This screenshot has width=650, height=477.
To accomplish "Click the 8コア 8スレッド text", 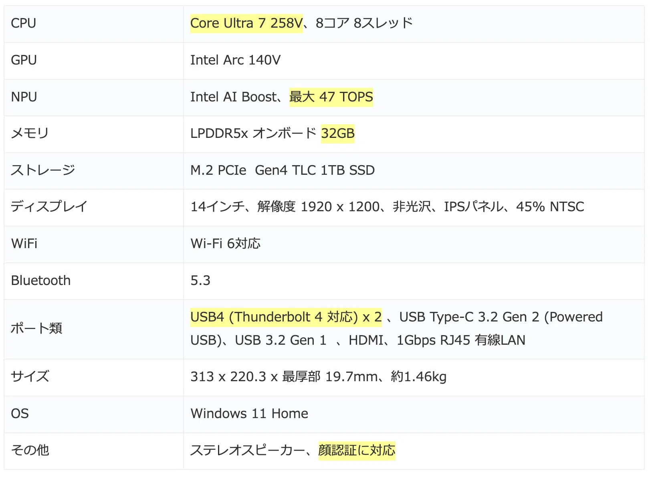I will pyautogui.click(x=364, y=23).
